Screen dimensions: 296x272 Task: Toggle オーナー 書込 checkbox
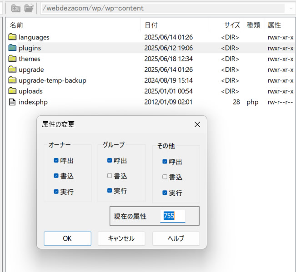coord(56,176)
